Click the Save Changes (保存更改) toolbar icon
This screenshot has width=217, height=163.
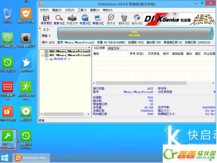point(46,20)
